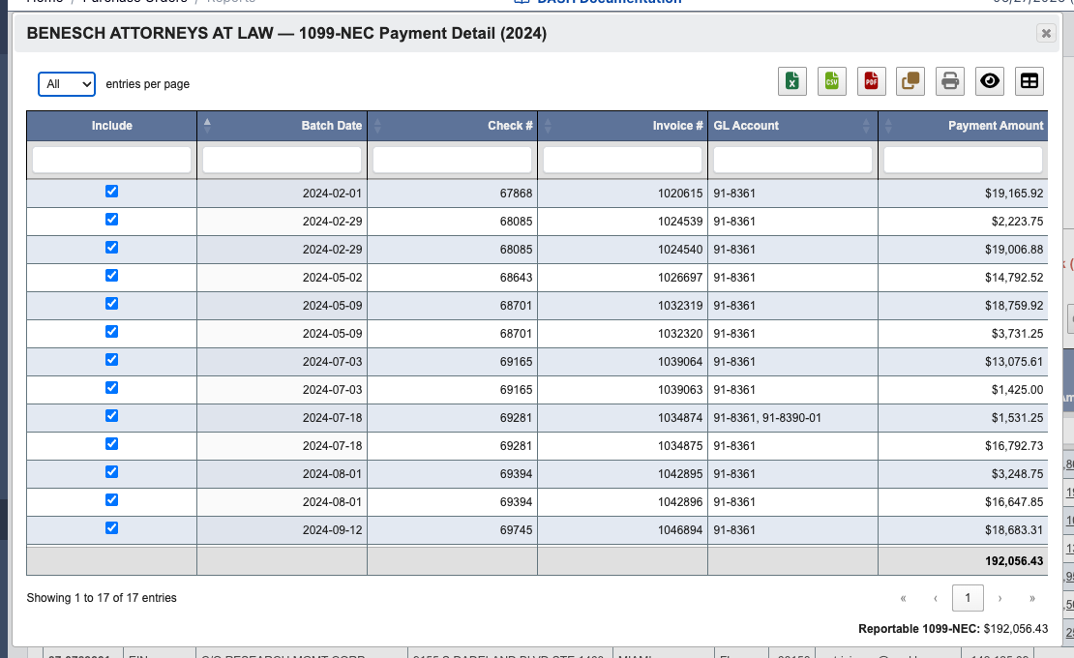Open column visibility eye icon
The width and height of the screenshot is (1074, 658).
(x=990, y=81)
